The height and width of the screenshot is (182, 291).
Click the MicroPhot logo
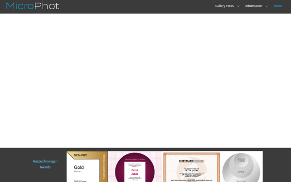32,6
